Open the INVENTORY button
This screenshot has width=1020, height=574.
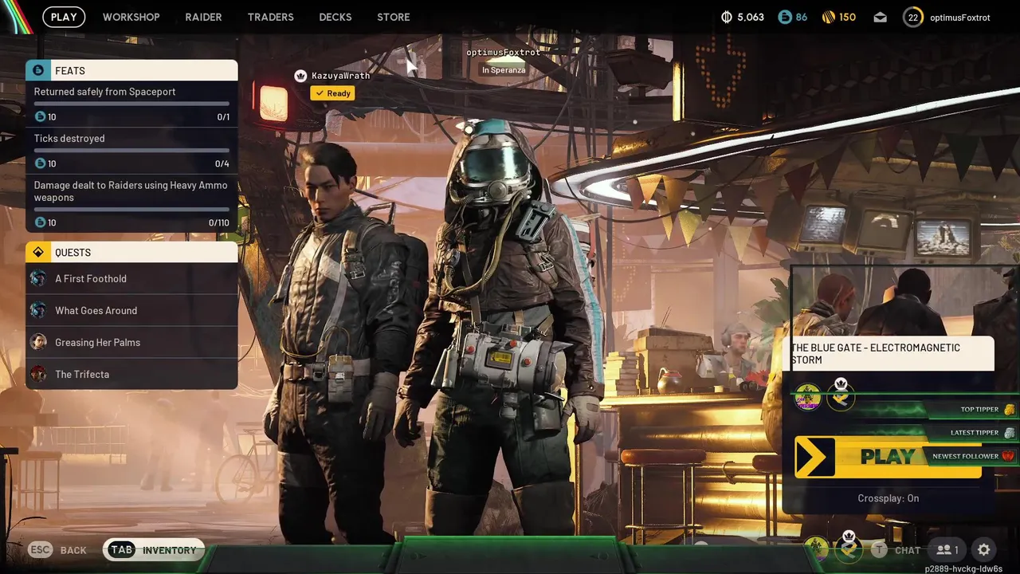(154, 549)
